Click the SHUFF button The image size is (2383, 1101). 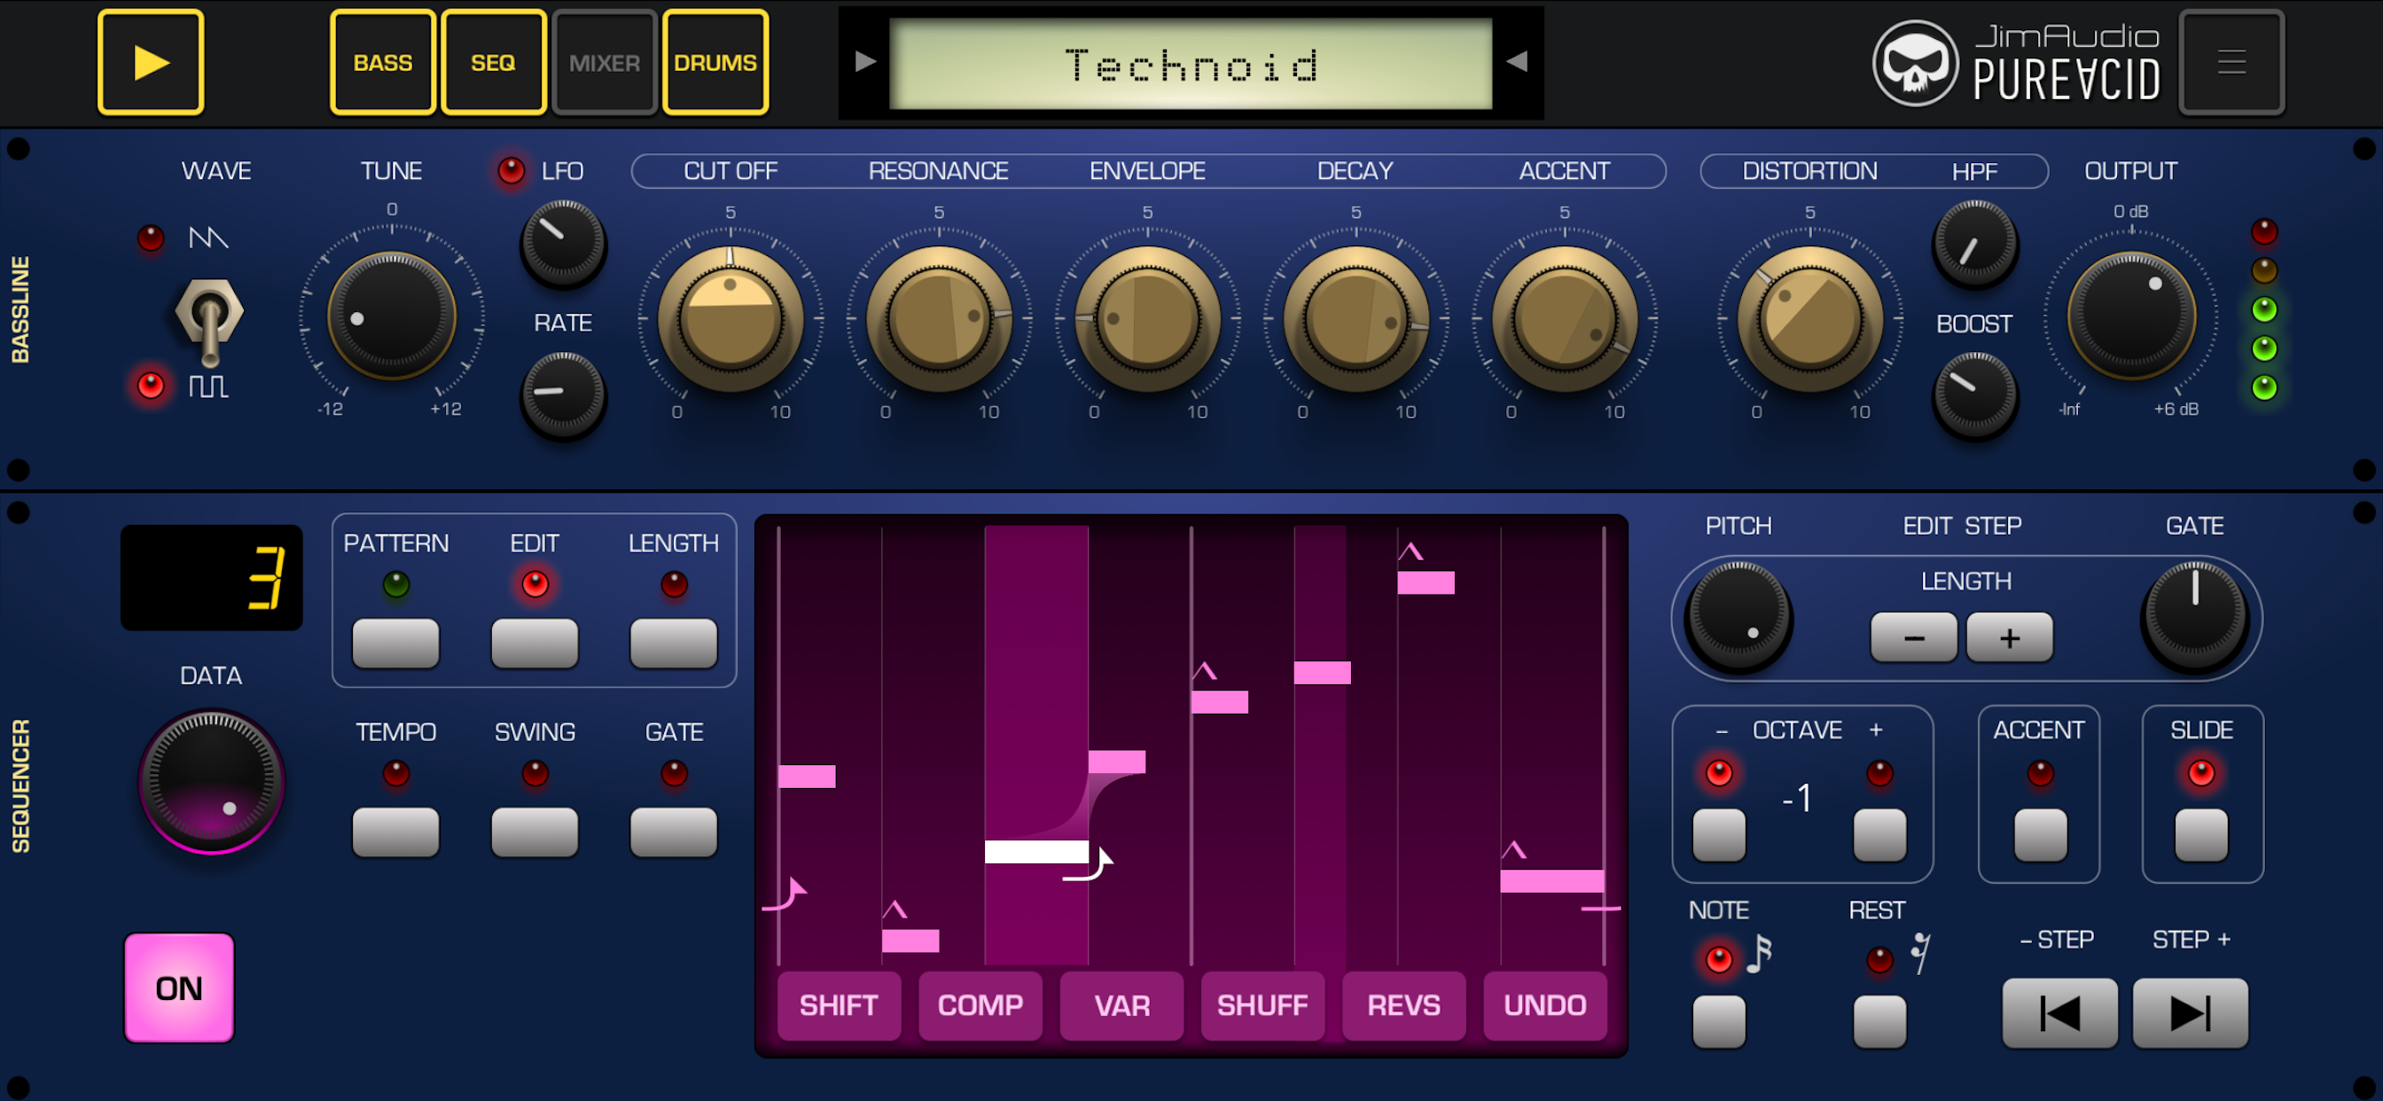point(1262,1004)
